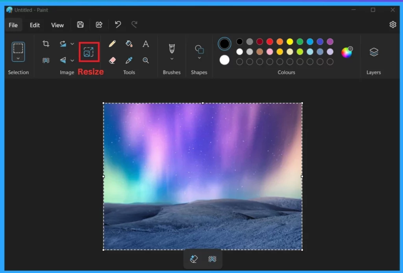Select Colour 1 black circle
403x273 pixels.
224,44
